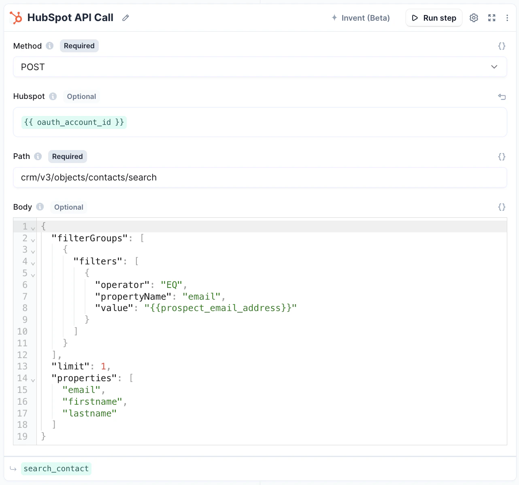Viewport: 519px width, 485px height.
Task: Click the "operator" key on line 6
Action: click(x=122, y=285)
